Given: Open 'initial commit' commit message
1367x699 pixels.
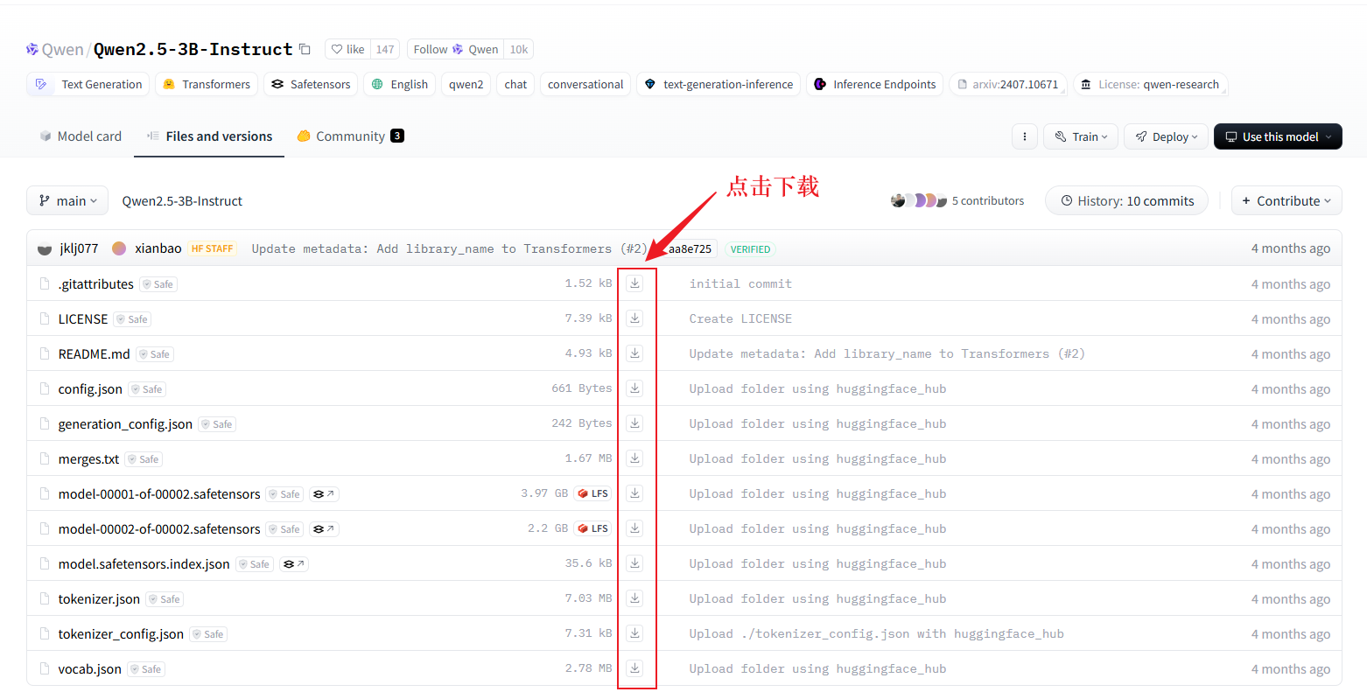Looking at the screenshot, I should pos(740,283).
